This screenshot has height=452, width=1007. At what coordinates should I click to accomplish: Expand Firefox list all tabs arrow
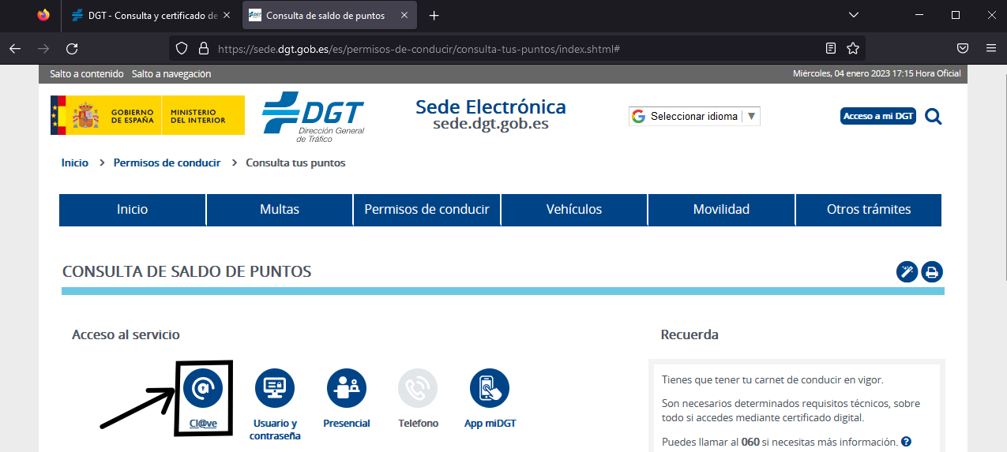(x=853, y=15)
